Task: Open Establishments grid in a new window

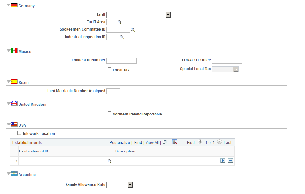Action: [x=165, y=141]
